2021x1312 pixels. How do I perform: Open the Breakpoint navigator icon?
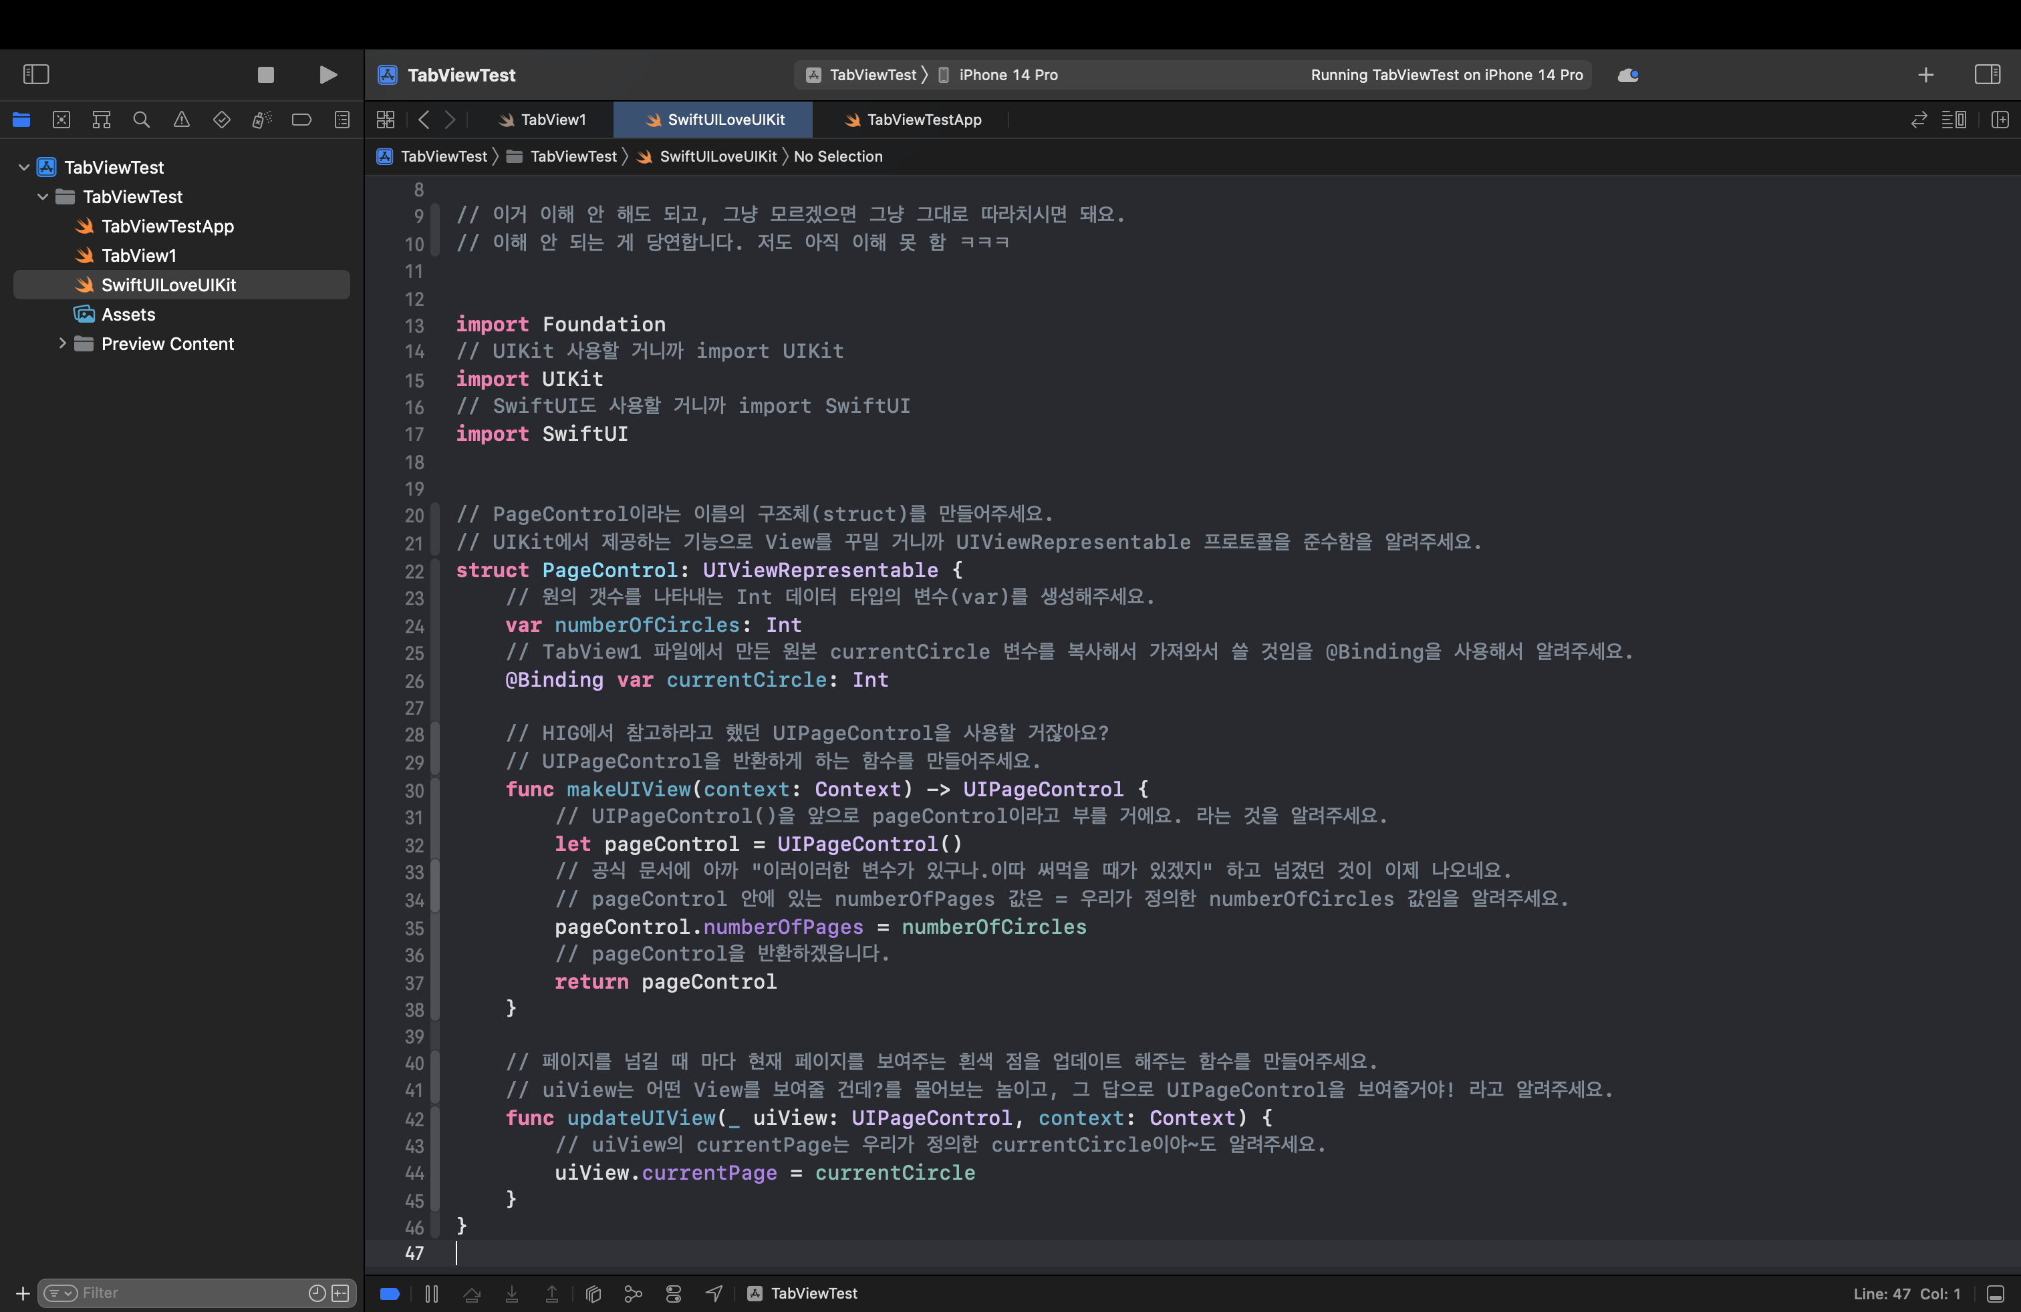click(301, 120)
